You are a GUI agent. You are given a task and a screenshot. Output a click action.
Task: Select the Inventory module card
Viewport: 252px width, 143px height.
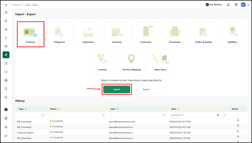click(117, 34)
